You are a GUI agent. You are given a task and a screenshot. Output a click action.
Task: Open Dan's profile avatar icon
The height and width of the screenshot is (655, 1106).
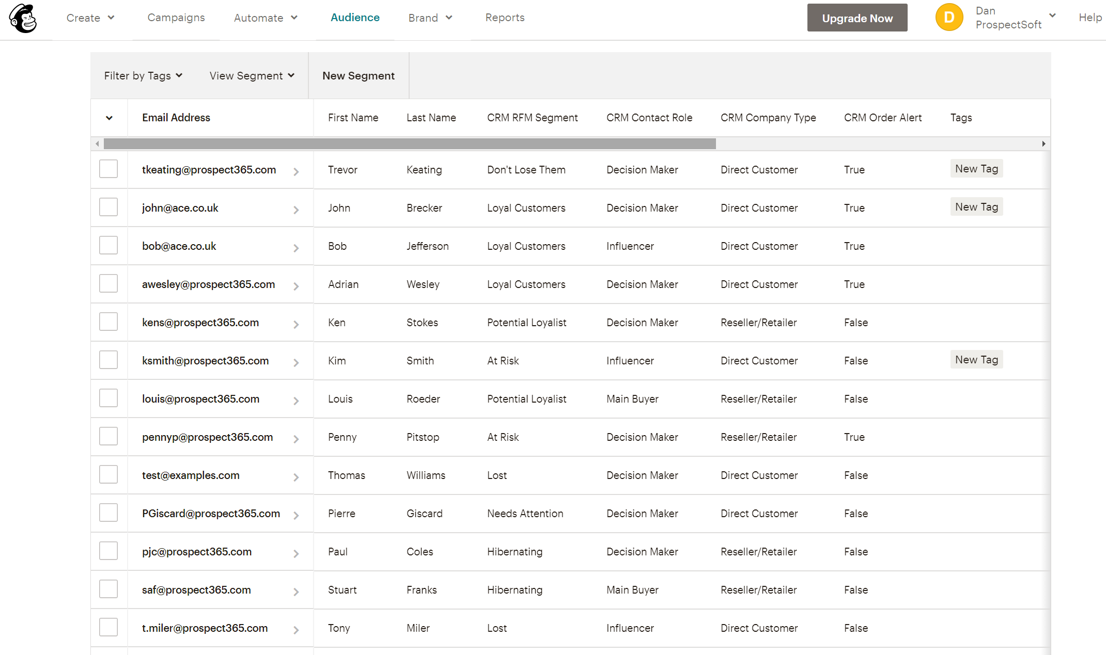coord(949,17)
